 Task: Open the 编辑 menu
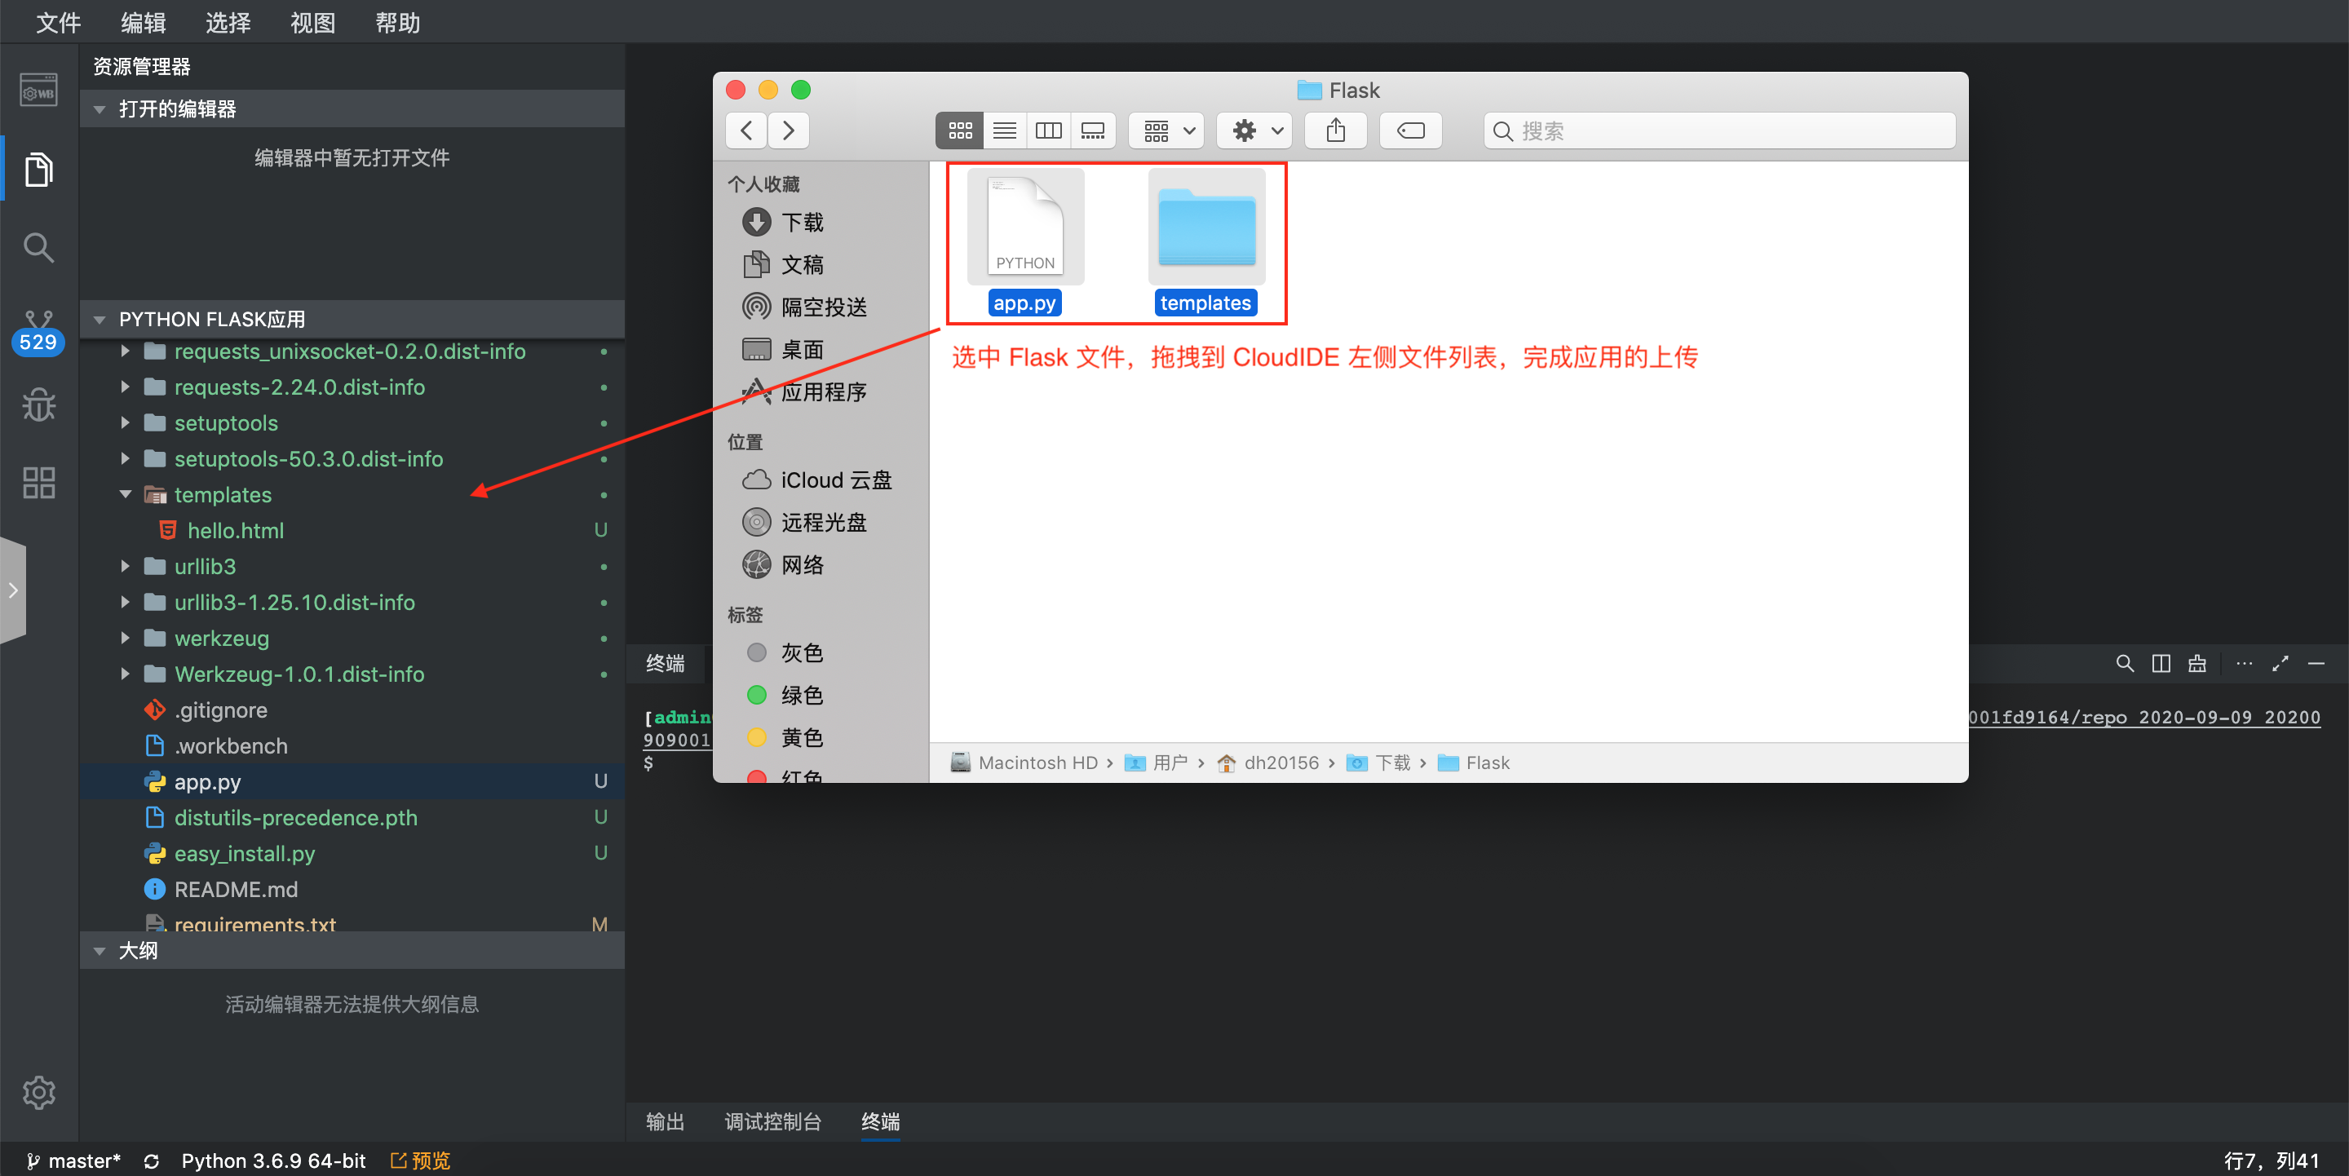pos(142,22)
